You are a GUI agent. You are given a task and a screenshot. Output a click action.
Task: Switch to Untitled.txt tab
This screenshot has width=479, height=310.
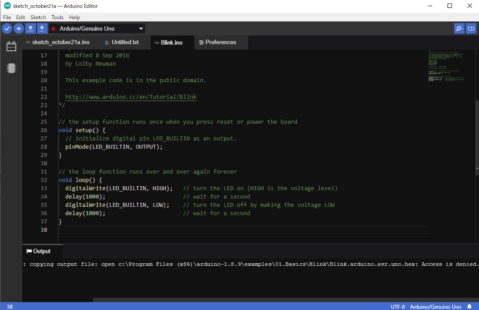pyautogui.click(x=122, y=42)
